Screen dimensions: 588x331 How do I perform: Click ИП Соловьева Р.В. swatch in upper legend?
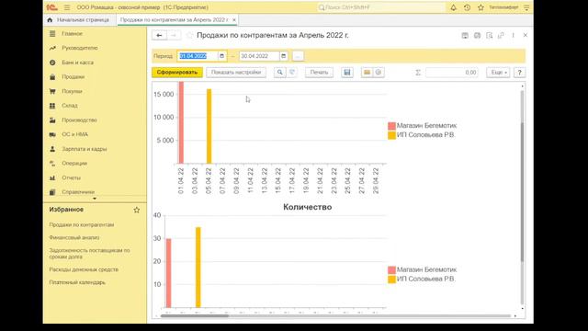pyautogui.click(x=391, y=135)
